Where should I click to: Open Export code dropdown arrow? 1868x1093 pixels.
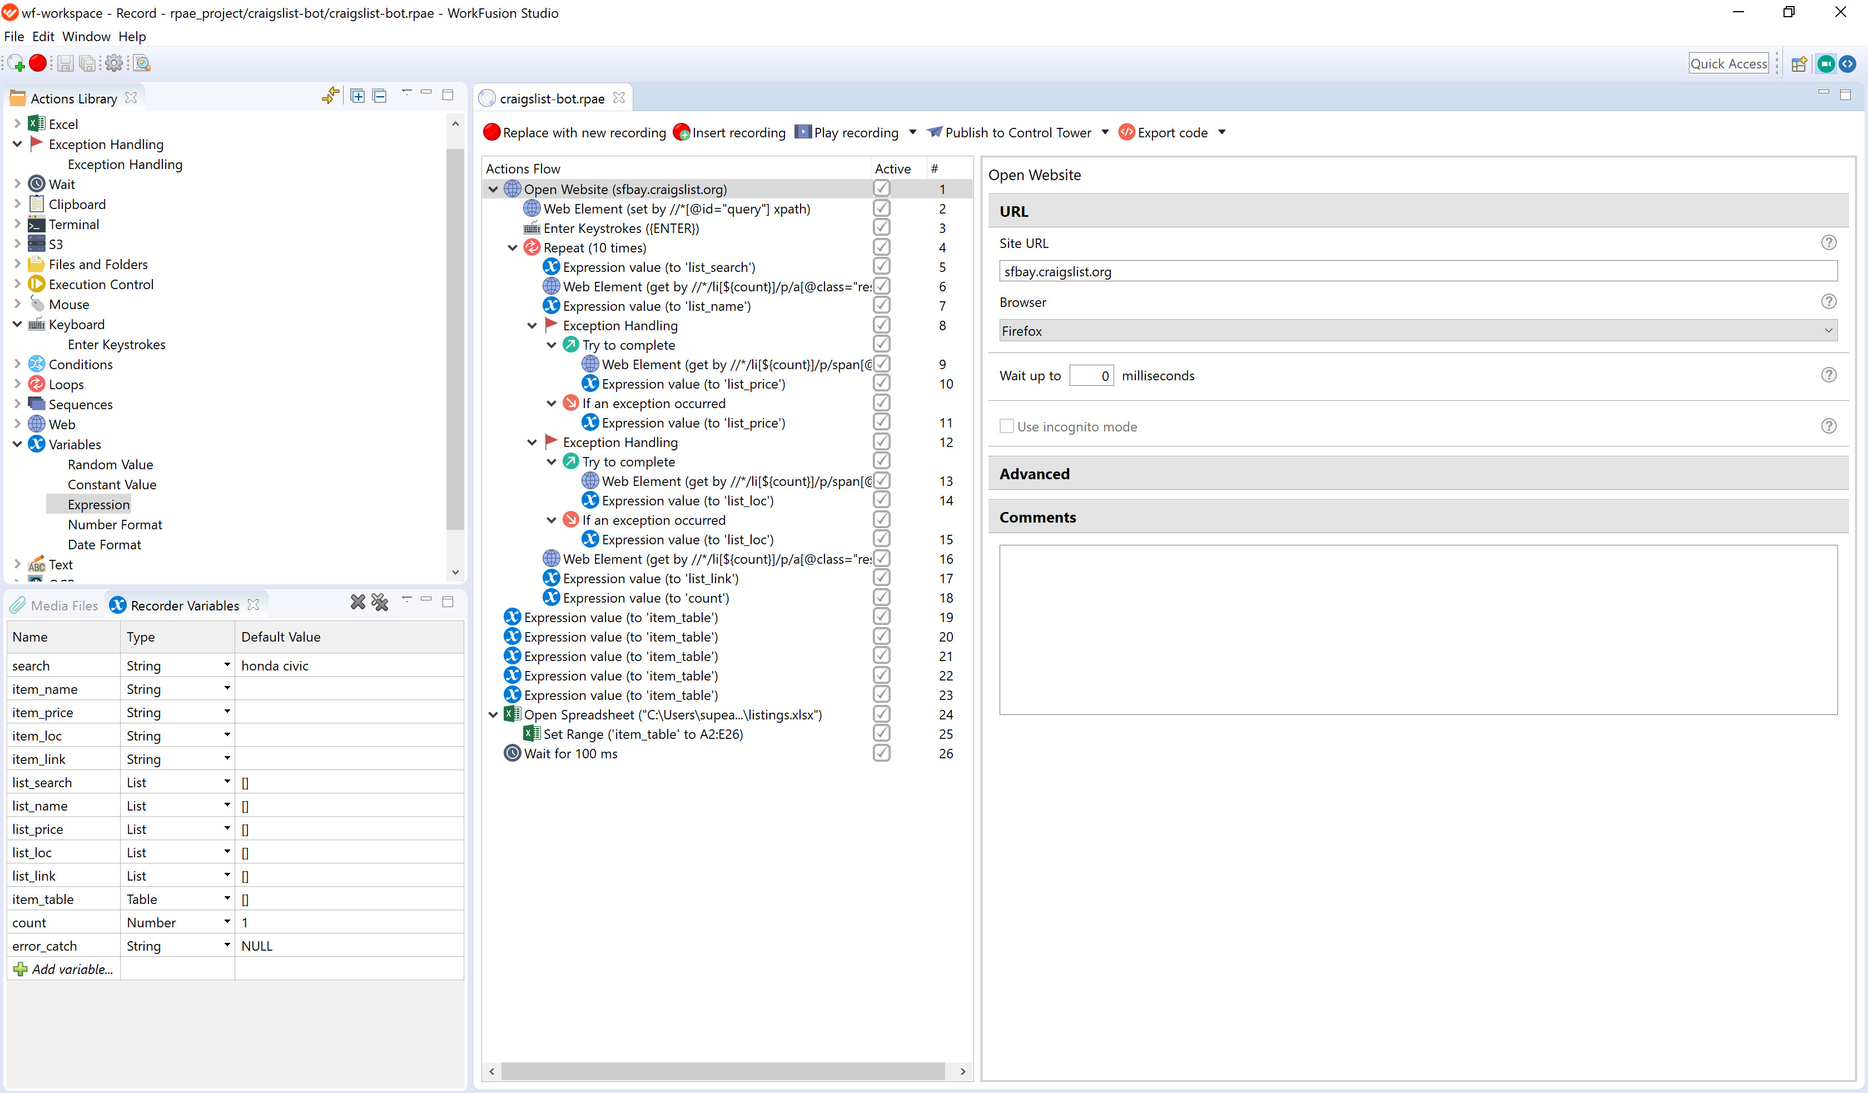tap(1221, 132)
